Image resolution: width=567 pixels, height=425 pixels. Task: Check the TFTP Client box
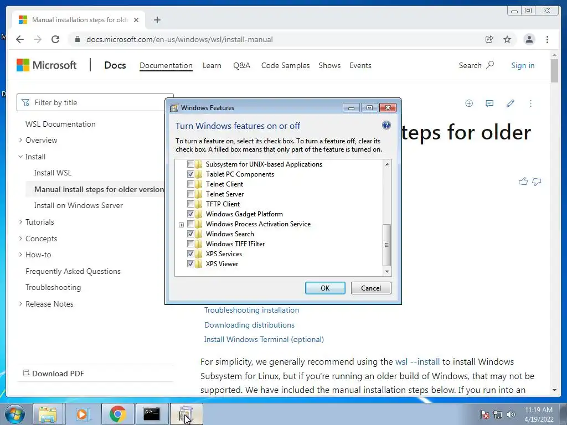pyautogui.click(x=190, y=204)
